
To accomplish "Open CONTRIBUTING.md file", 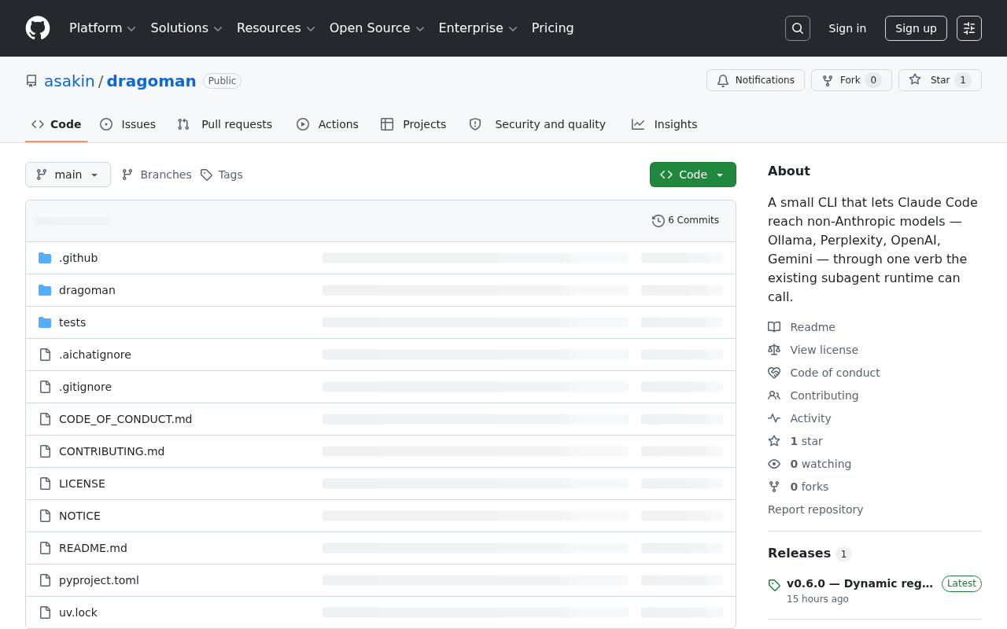I will (112, 451).
